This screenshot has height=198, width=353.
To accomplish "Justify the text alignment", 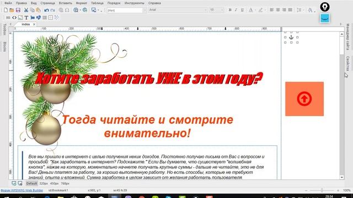I will [290, 10].
